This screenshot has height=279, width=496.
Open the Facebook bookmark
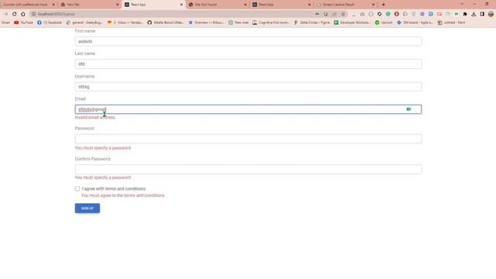coord(50,22)
